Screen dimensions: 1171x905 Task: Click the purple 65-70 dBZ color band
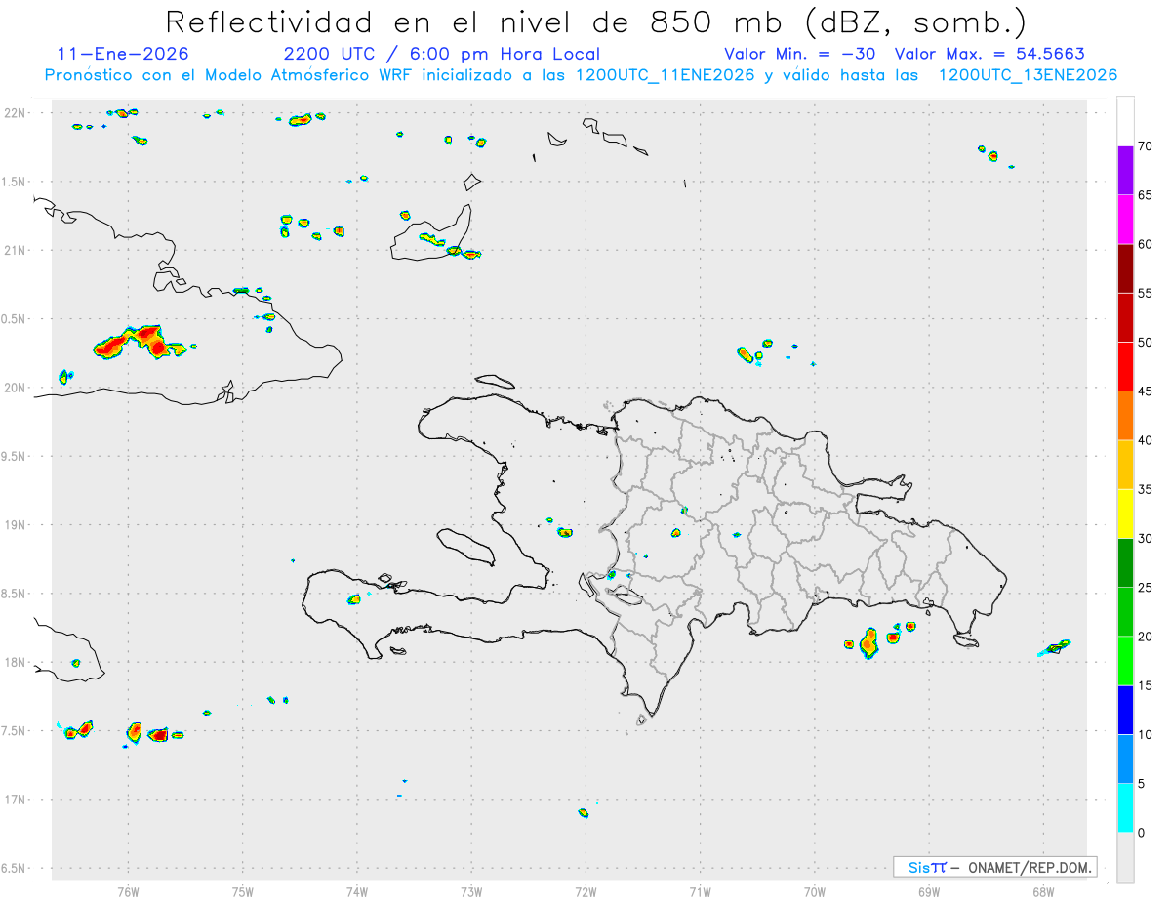[1125, 170]
